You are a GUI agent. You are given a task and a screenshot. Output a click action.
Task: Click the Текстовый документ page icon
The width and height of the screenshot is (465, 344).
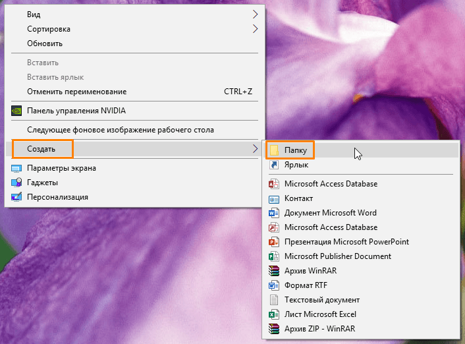(274, 300)
